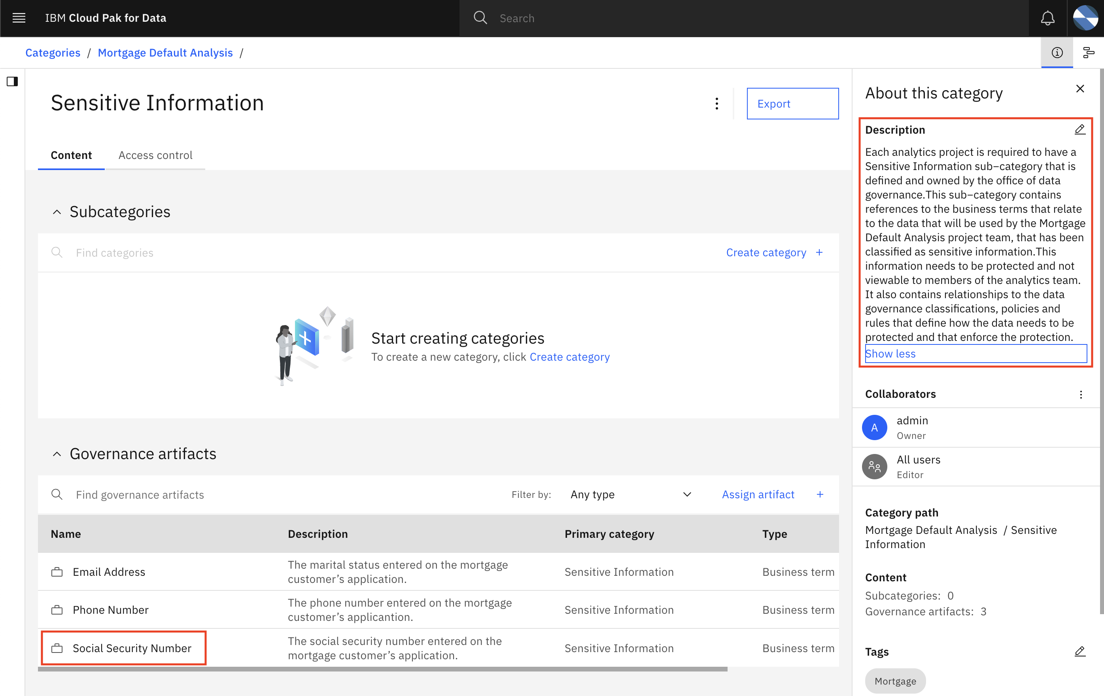Screen dimensions: 1104x696
Task: Click the search magnifier icon in header
Action: [x=480, y=18]
